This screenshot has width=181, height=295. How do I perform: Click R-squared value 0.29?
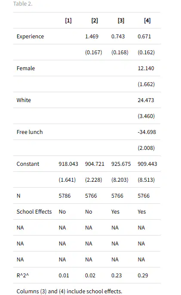click(143, 276)
